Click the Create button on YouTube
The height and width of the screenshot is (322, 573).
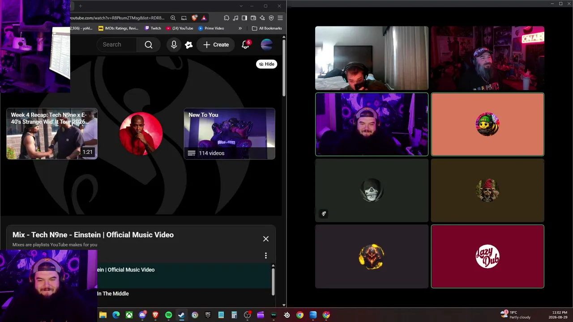(x=216, y=45)
